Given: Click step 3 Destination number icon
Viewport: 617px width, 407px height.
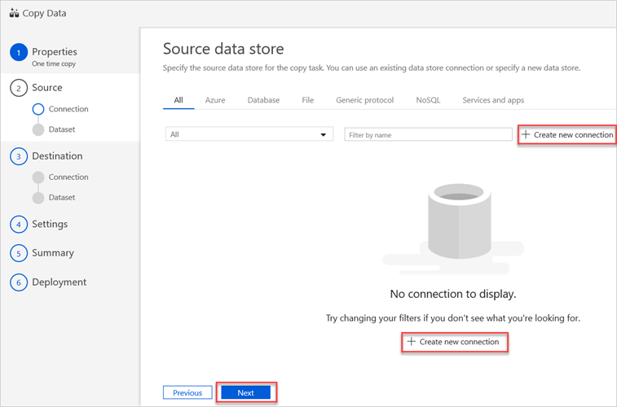Looking at the screenshot, I should [x=19, y=156].
